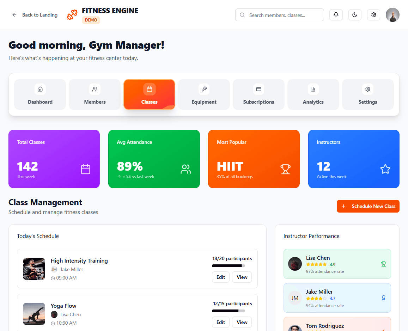Screen dimensions: 408x331
Task: Open notifications bell icon
Action: pyautogui.click(x=336, y=15)
